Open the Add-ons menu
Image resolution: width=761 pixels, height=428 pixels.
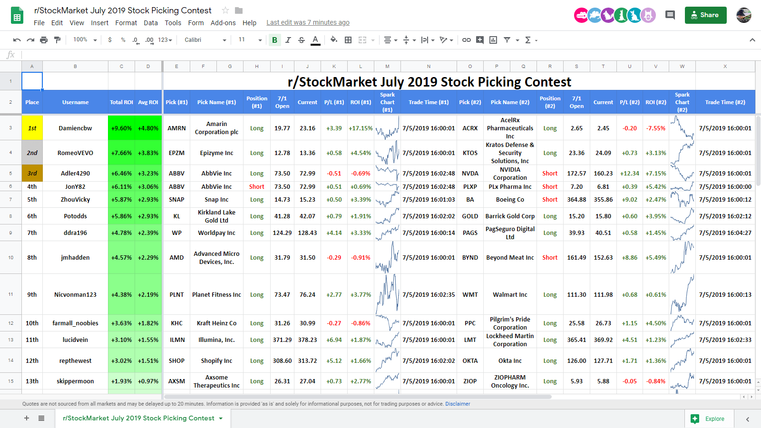pos(223,22)
